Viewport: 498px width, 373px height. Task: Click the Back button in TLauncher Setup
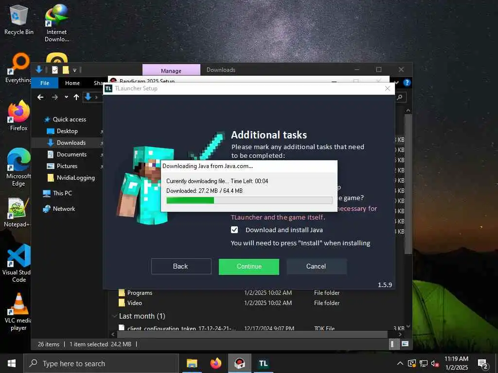point(181,267)
